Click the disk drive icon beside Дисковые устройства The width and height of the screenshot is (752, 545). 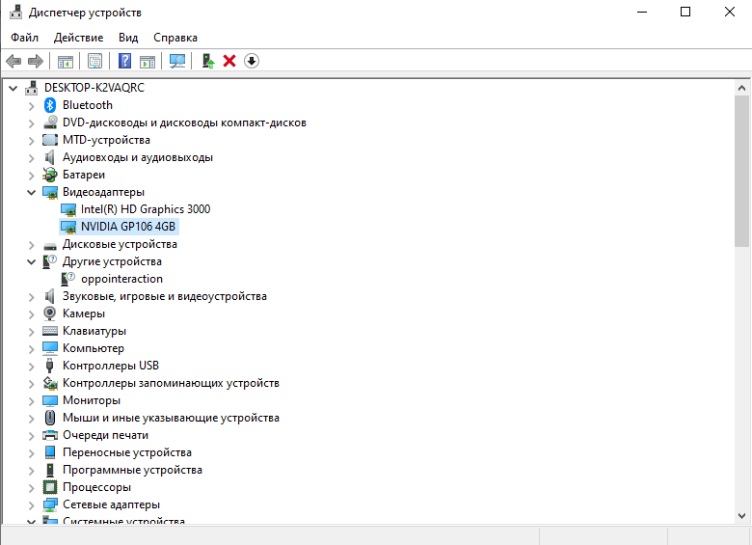click(50, 246)
